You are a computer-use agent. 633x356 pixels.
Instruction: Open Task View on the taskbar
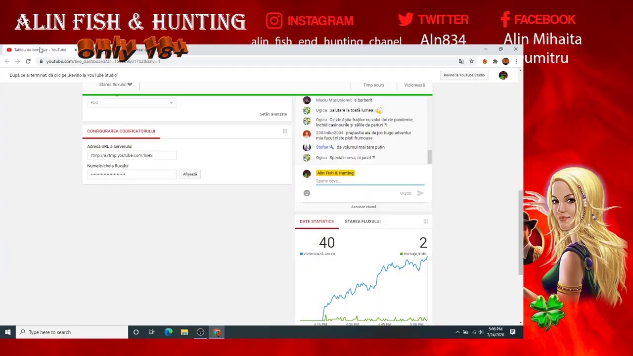(x=152, y=332)
